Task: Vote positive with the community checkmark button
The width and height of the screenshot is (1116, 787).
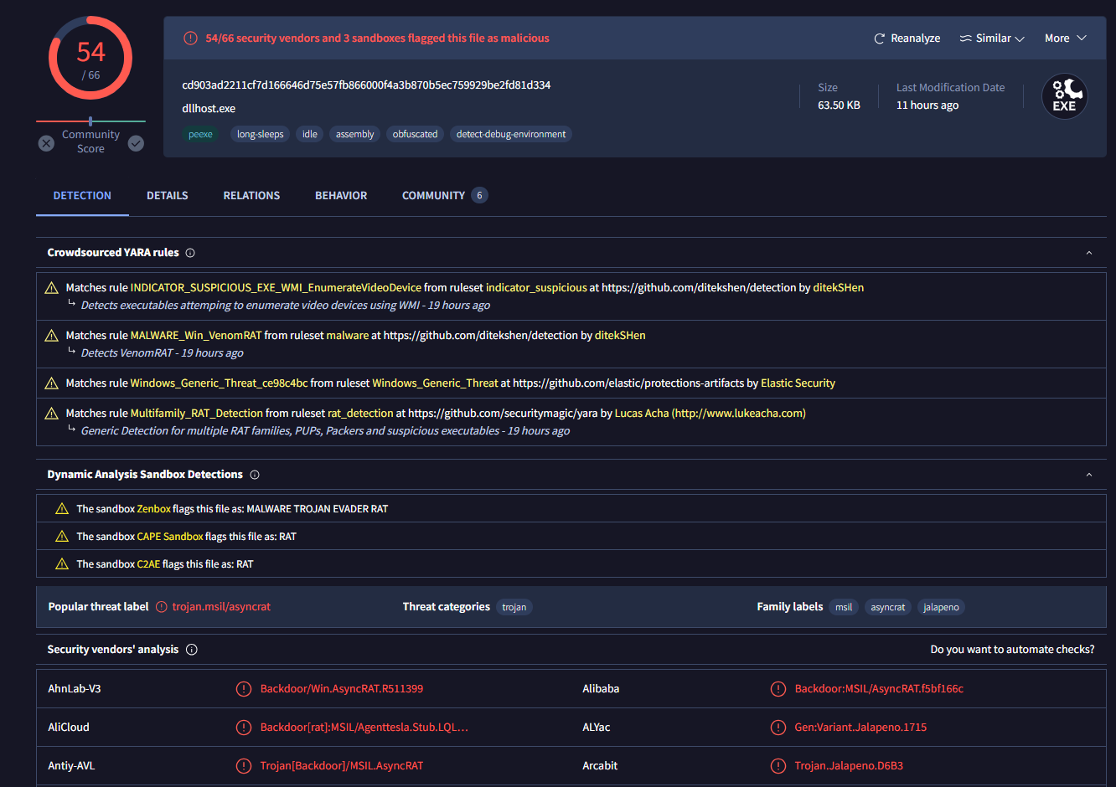Action: click(136, 143)
